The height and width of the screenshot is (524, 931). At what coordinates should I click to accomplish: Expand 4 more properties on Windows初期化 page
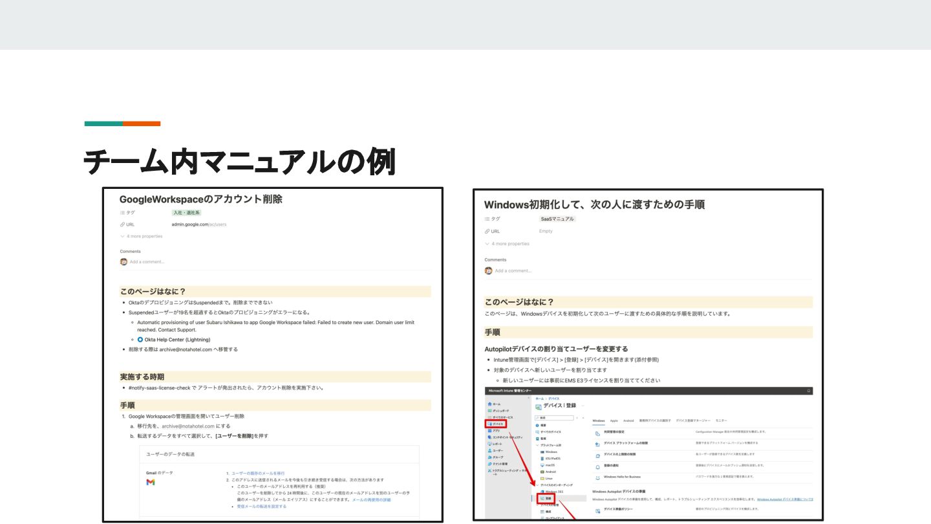click(507, 244)
